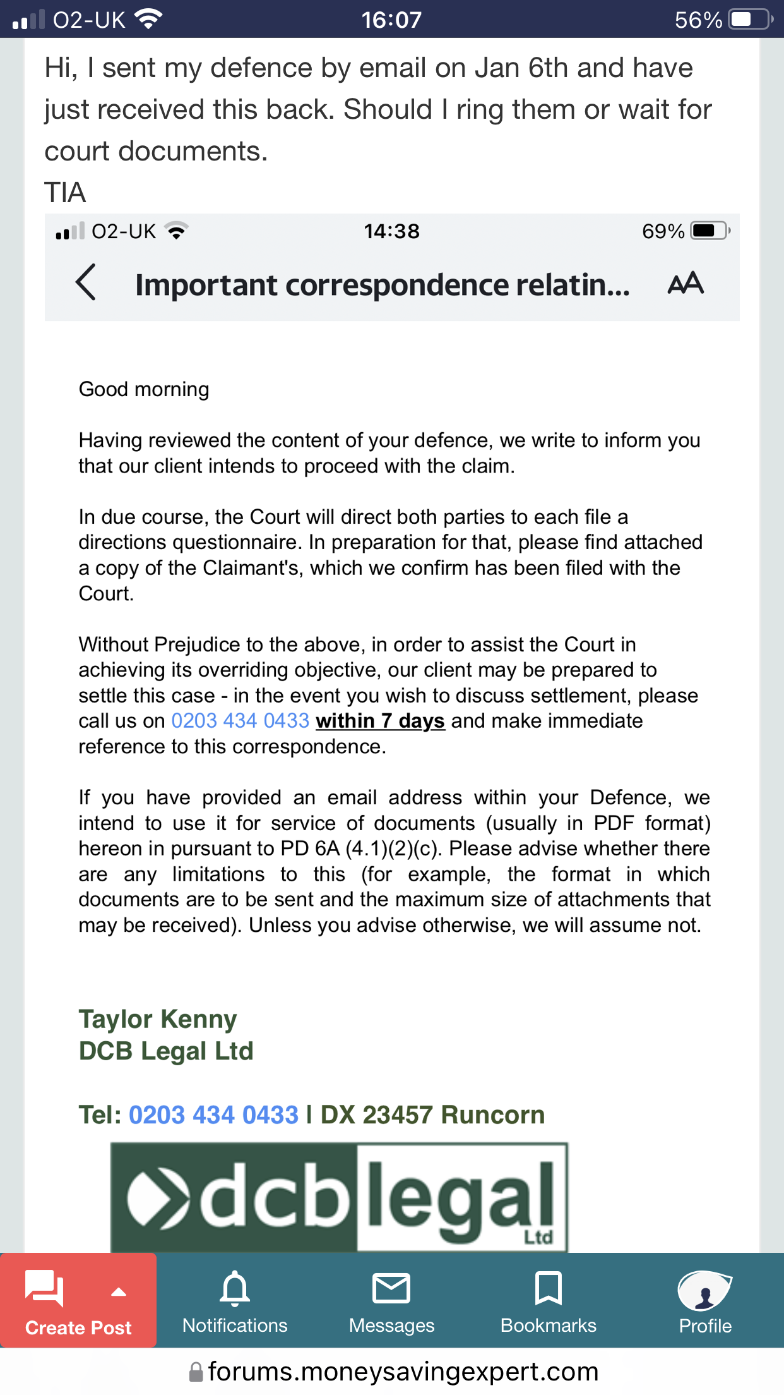This screenshot has height=1395, width=784.
Task: Tap forums.moneysavingexpert.com address bar
Action: coord(403,1372)
